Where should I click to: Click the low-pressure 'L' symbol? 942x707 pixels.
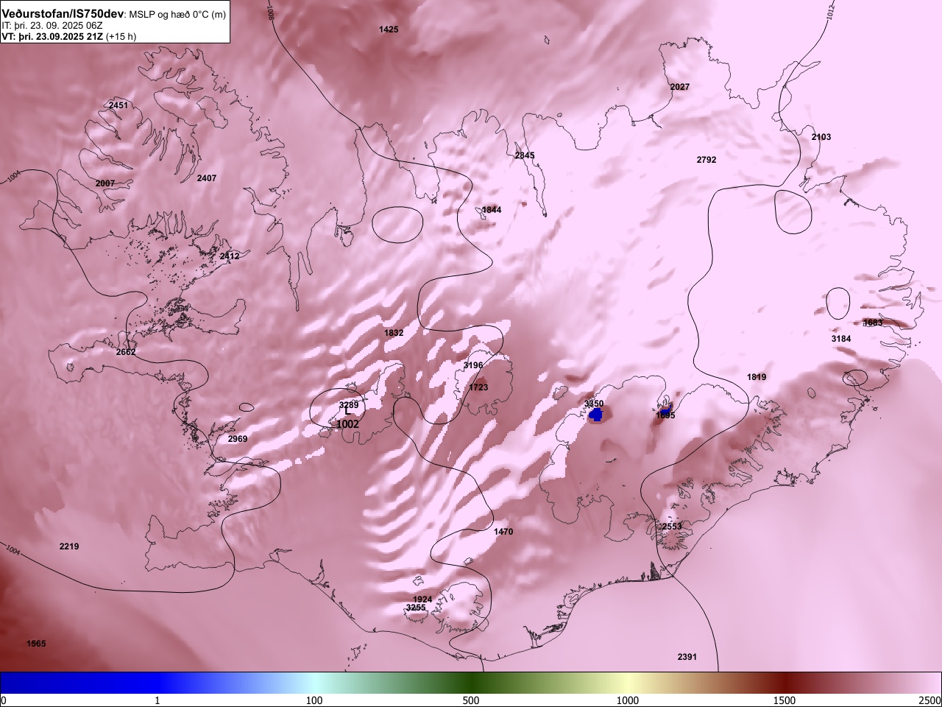pyautogui.click(x=347, y=413)
